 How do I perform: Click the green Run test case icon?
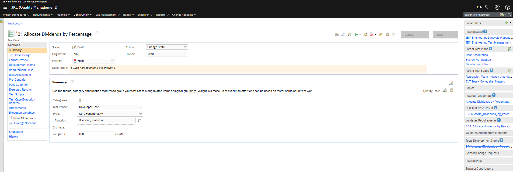(x=356, y=35)
